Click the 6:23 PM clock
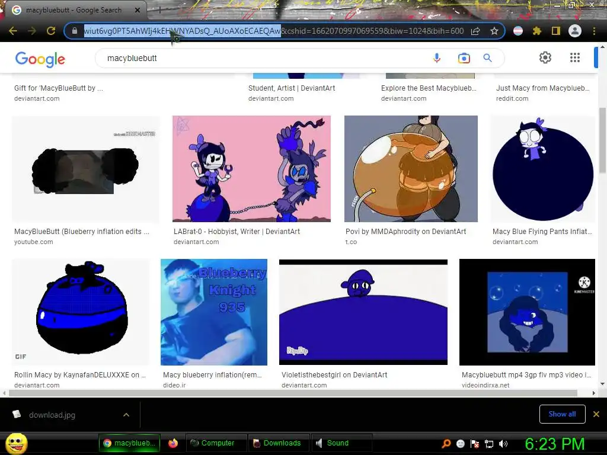 554,444
